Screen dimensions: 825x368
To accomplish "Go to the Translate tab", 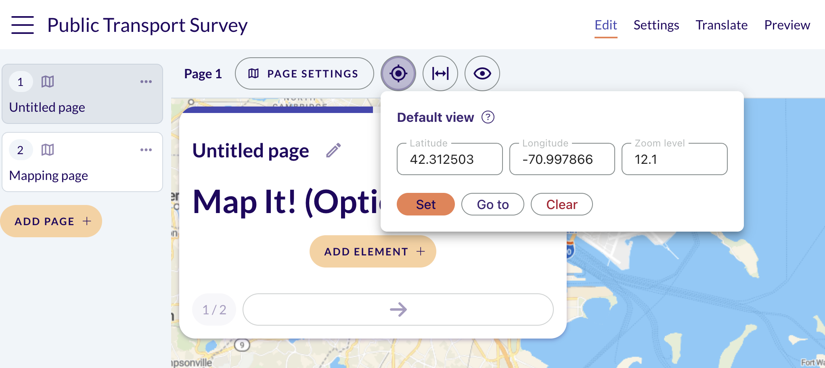I will click(x=722, y=25).
